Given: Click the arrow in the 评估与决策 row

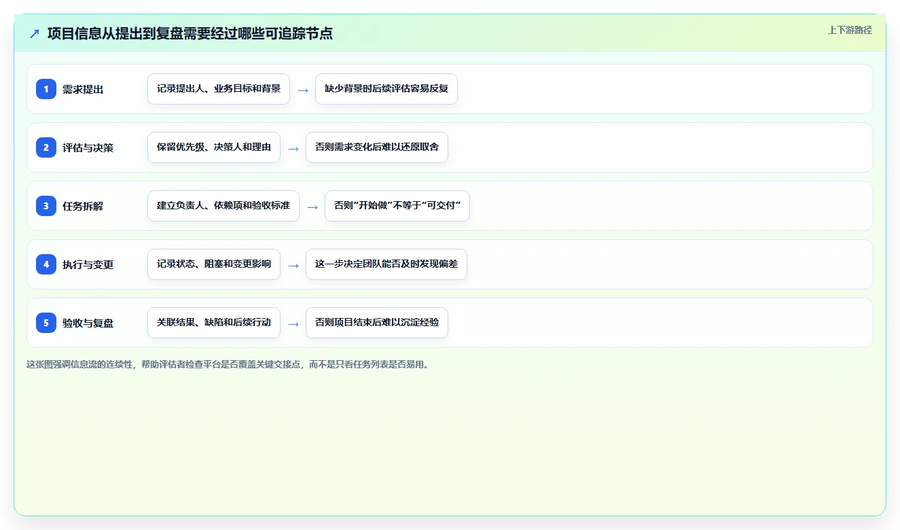Looking at the screenshot, I should pos(293,148).
